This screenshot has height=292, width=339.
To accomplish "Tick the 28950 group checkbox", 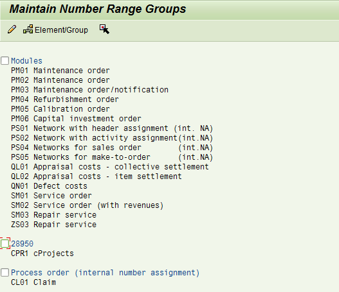I will point(5,243).
